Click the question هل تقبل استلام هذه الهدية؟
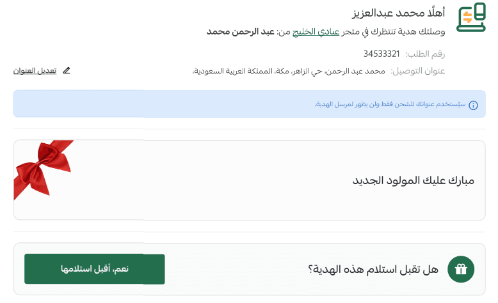The image size is (498, 303). (x=373, y=270)
